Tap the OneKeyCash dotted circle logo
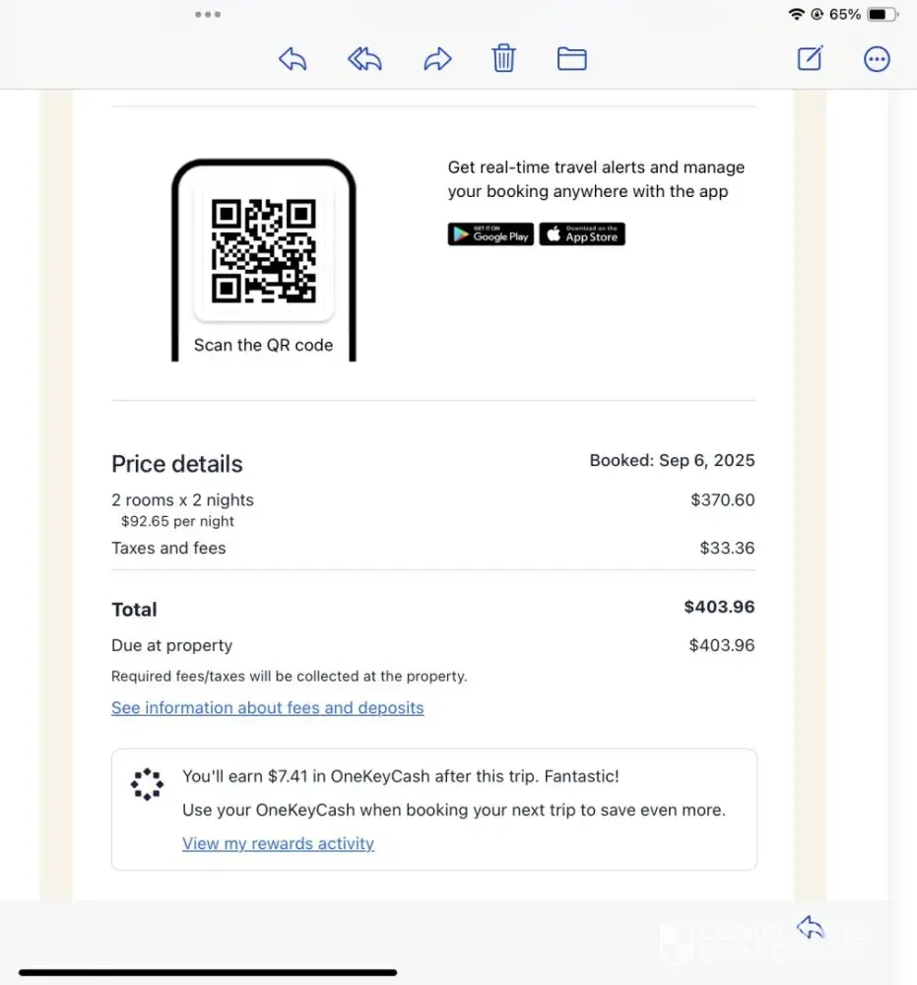Image resolution: width=917 pixels, height=985 pixels. click(147, 784)
